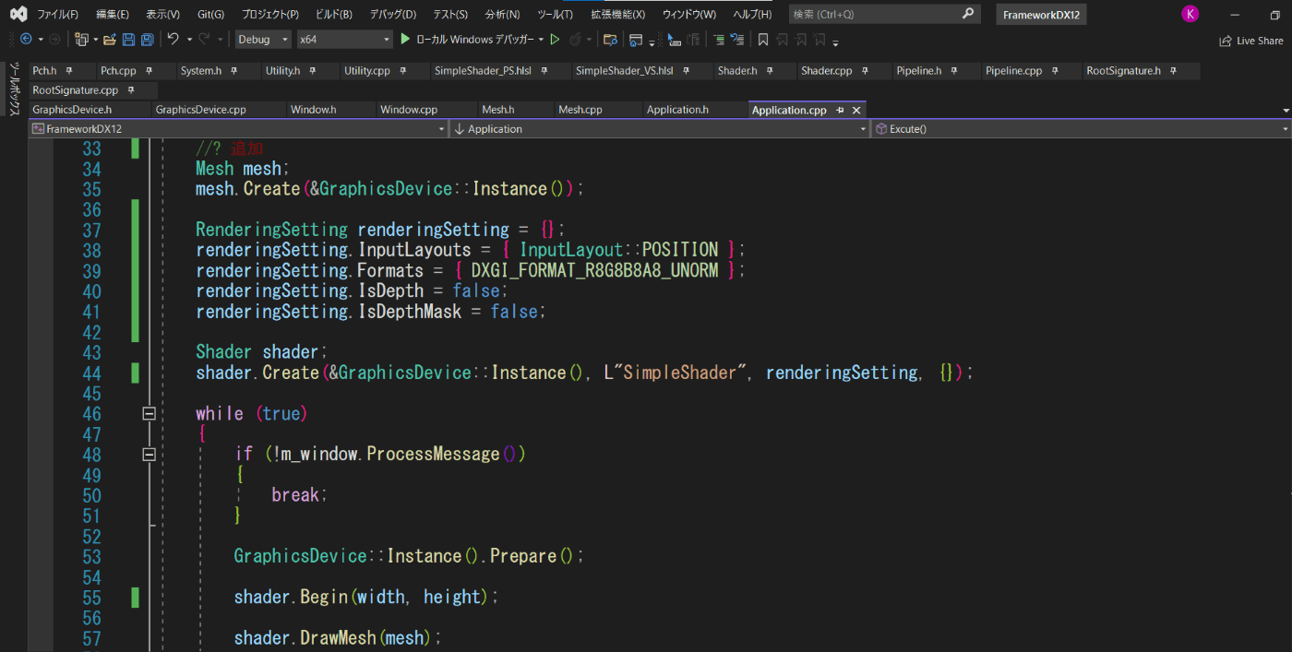Collapse the while (true) code block
The height and width of the screenshot is (652, 1292).
[x=149, y=413]
